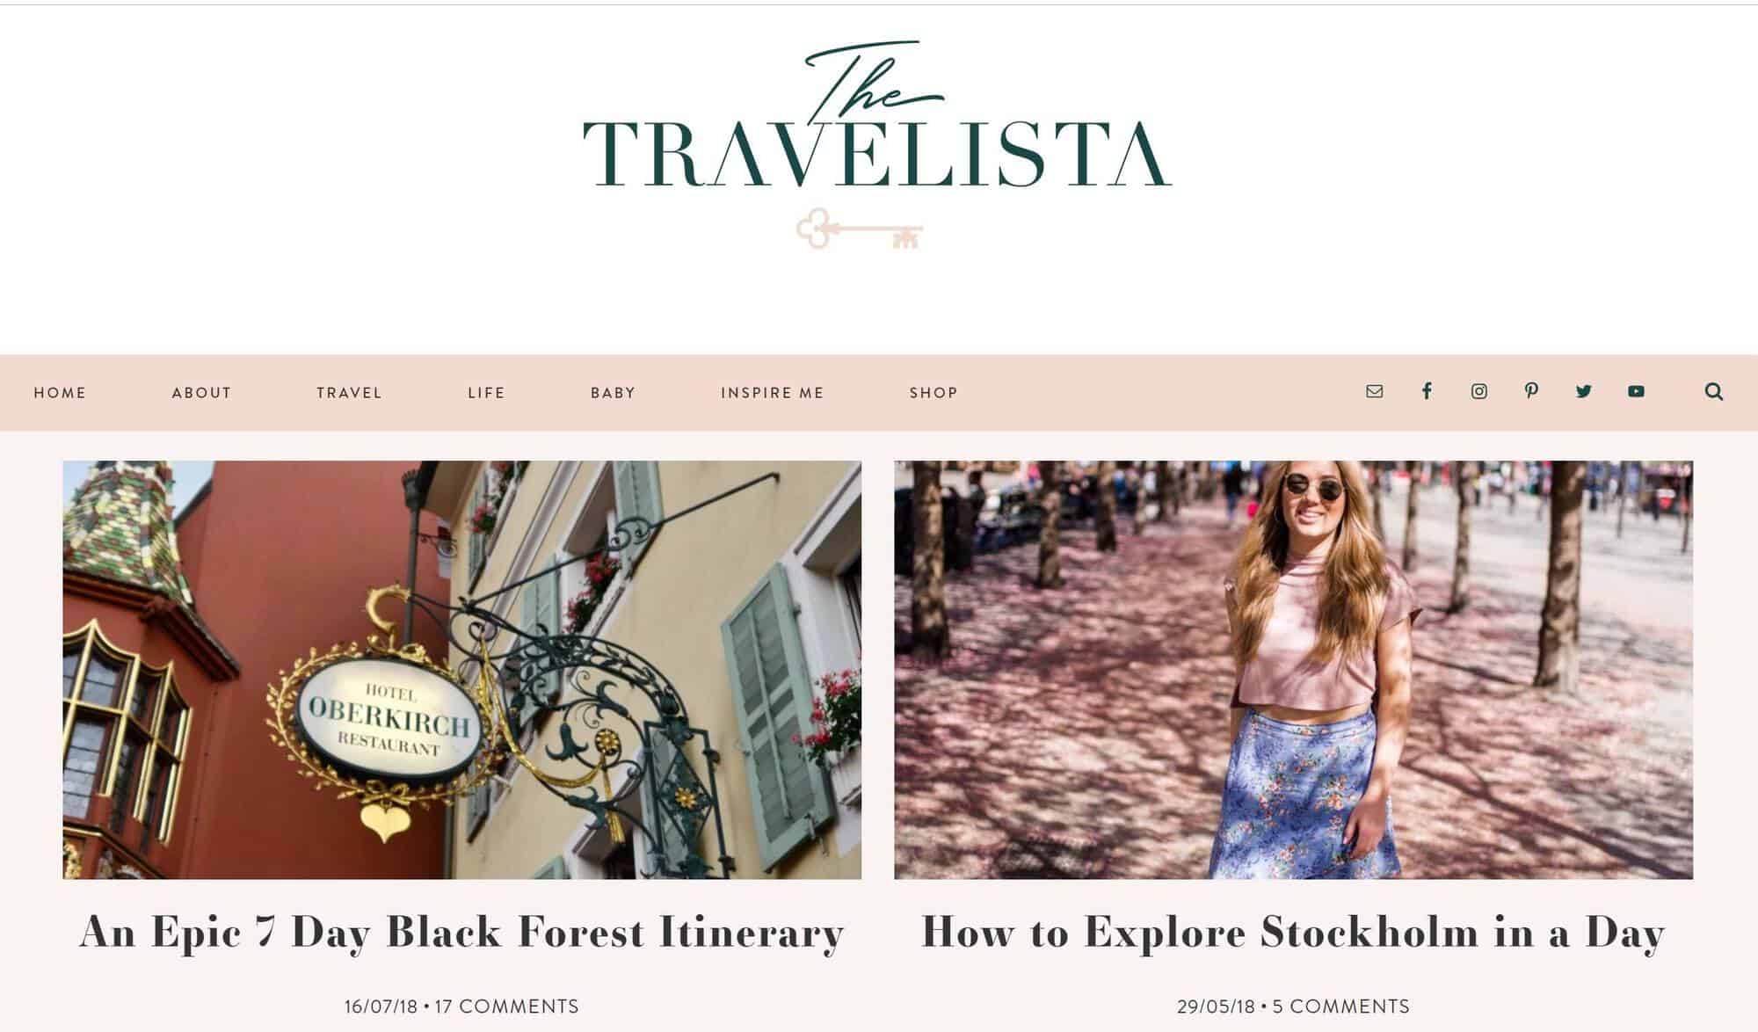Visit the Facebook page icon

coord(1427,391)
